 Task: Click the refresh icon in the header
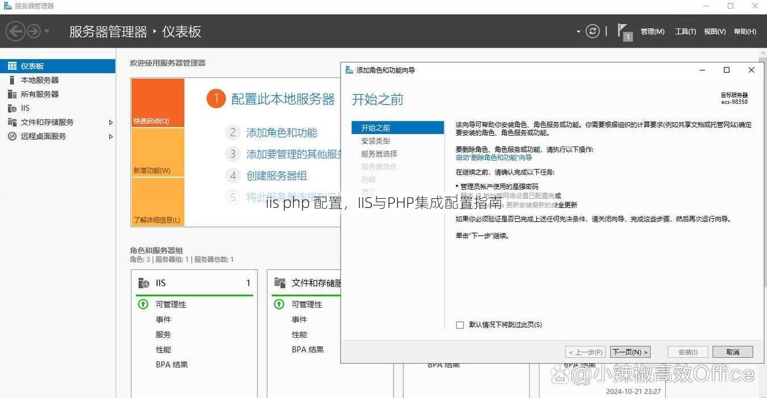592,31
